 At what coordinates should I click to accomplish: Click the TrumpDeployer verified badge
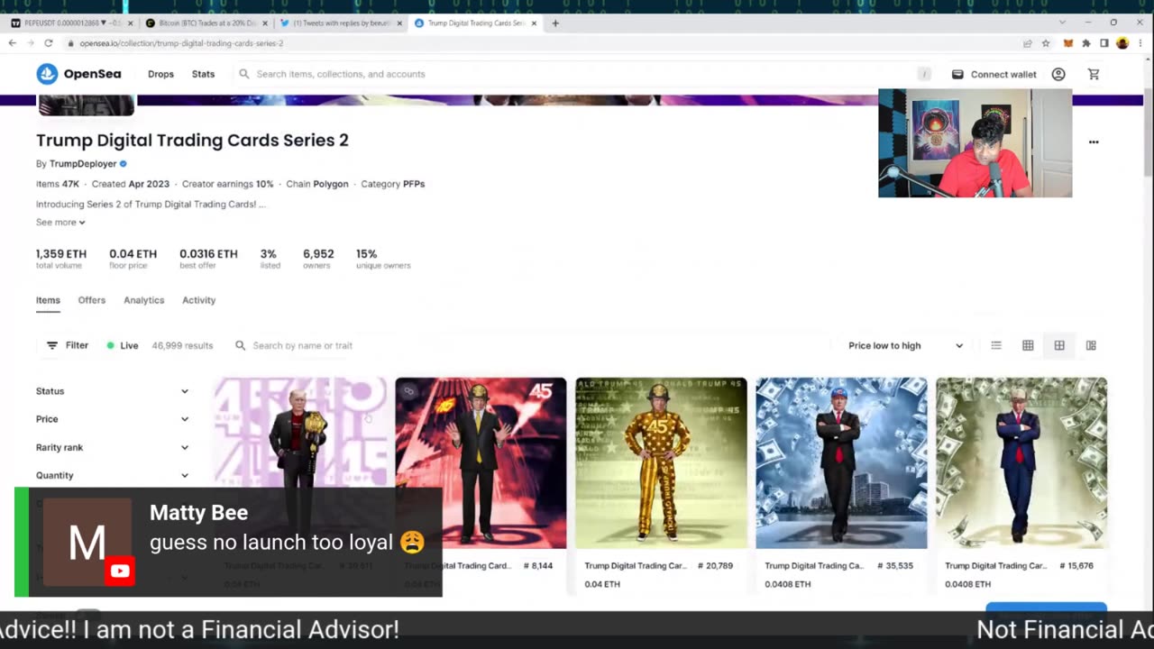coord(124,164)
